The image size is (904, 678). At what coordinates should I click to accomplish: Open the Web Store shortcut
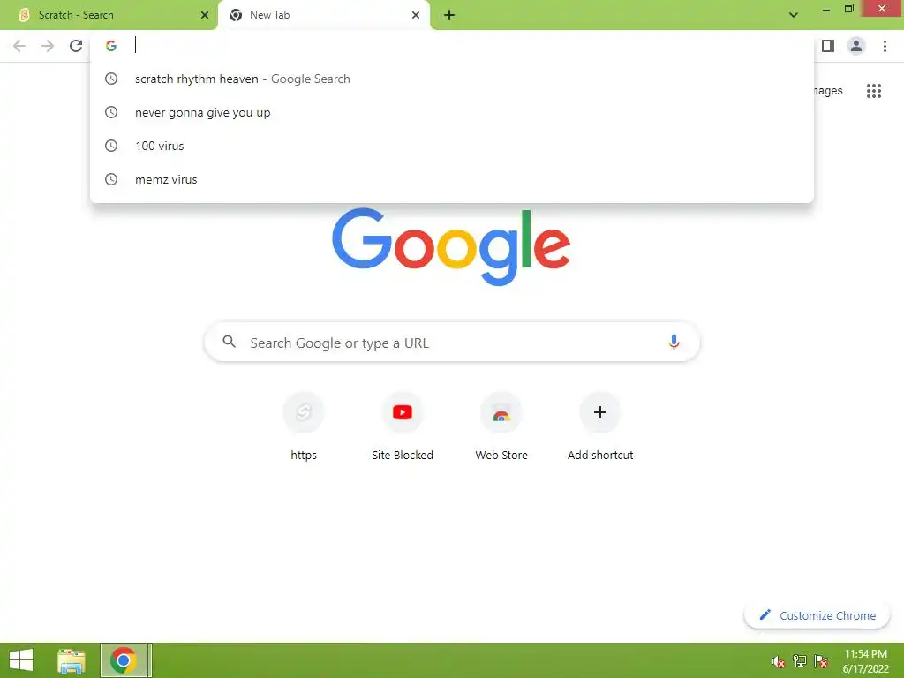click(501, 426)
